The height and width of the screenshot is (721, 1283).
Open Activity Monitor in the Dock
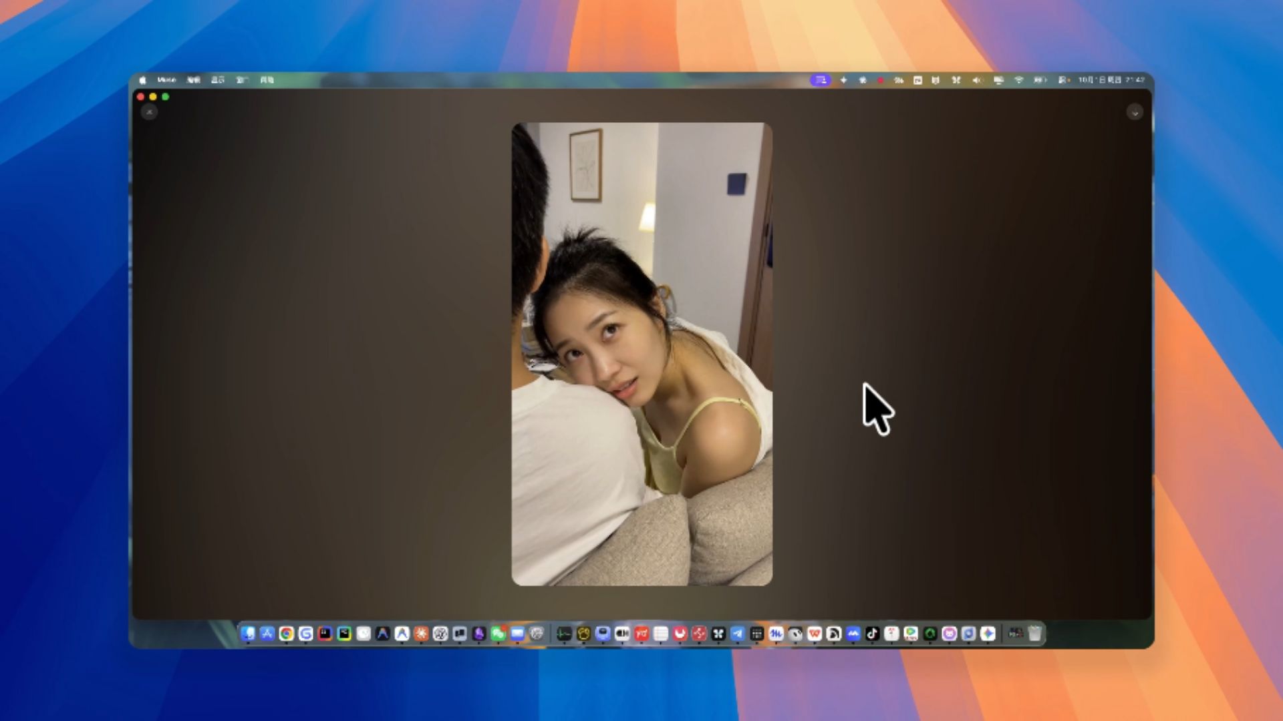coord(564,634)
